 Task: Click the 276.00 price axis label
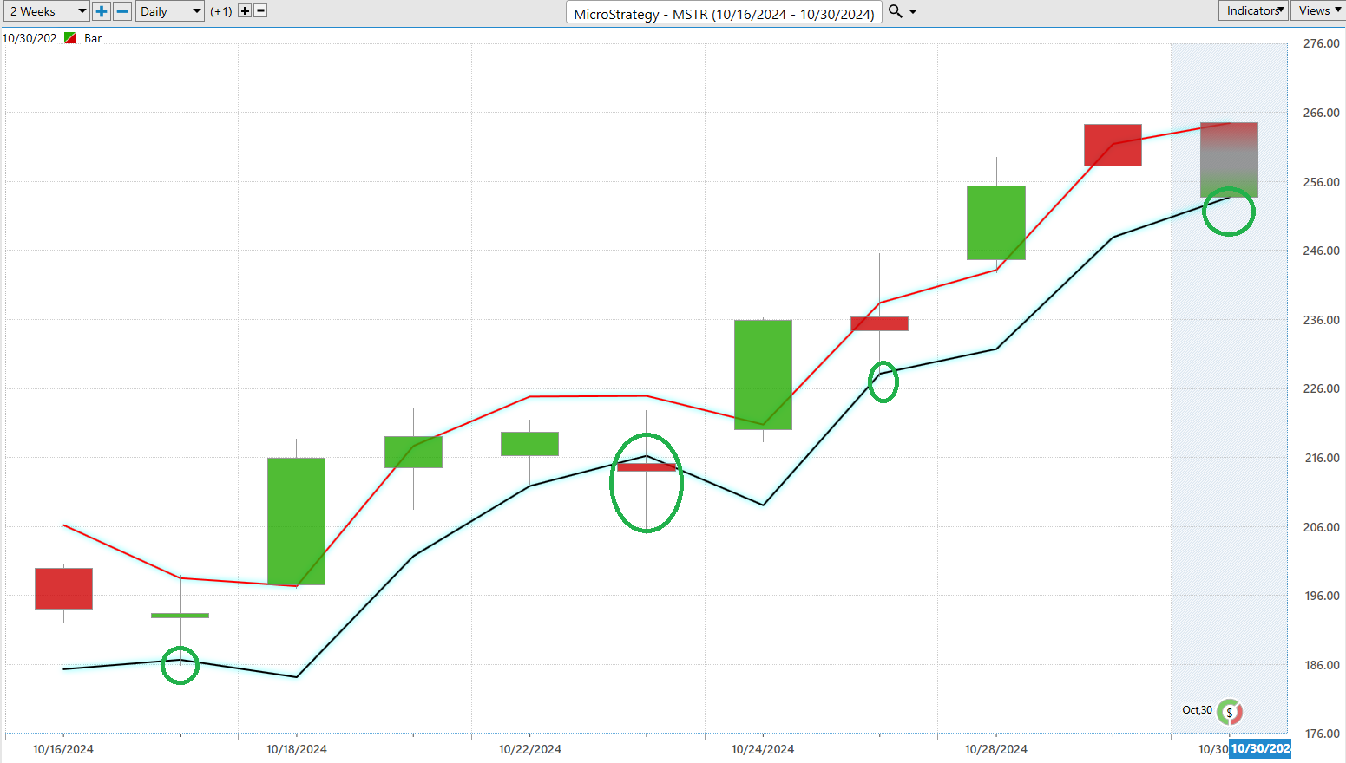1322,43
